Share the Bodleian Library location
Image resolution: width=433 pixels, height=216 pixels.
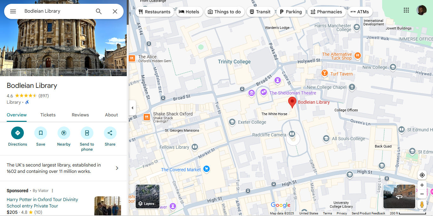point(110,136)
